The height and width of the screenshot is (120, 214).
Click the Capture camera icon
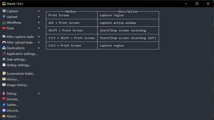(x=4, y=11)
